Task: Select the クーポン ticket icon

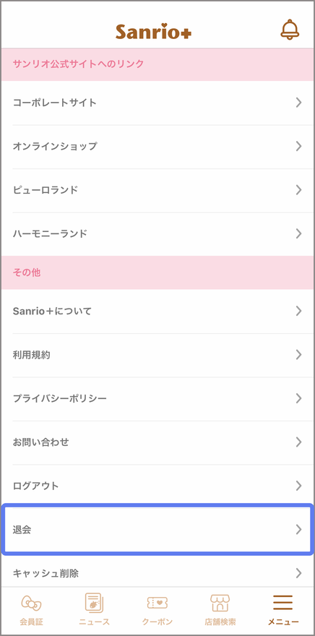Action: tap(157, 603)
